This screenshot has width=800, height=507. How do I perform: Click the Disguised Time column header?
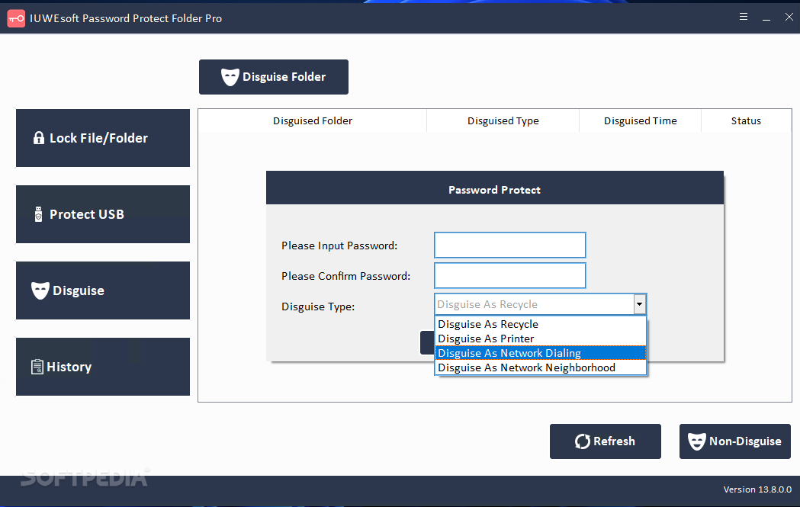(x=641, y=121)
